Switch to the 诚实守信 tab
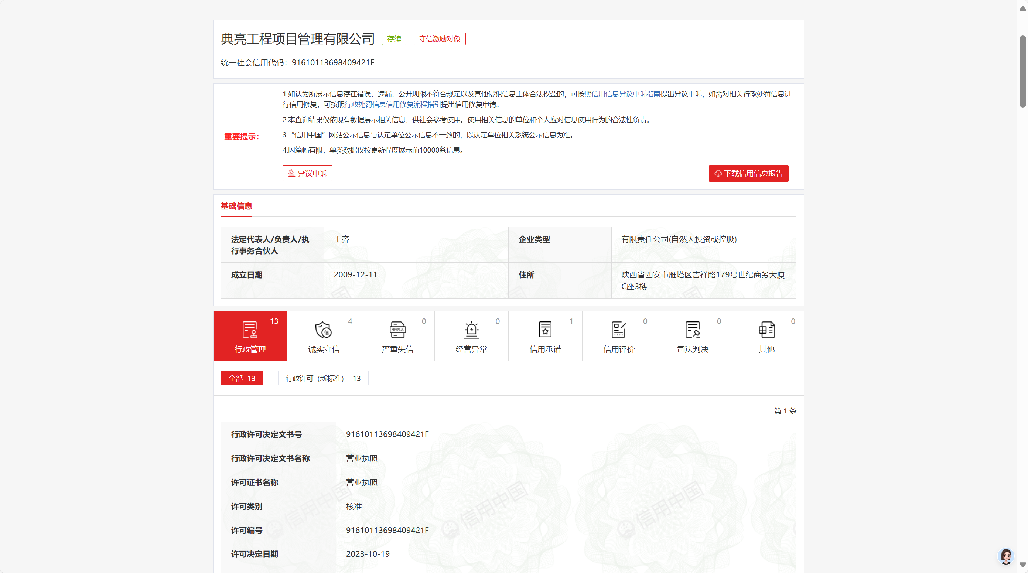This screenshot has height=573, width=1028. [x=324, y=335]
